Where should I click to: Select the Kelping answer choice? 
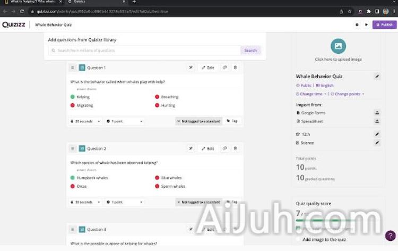(x=80, y=97)
